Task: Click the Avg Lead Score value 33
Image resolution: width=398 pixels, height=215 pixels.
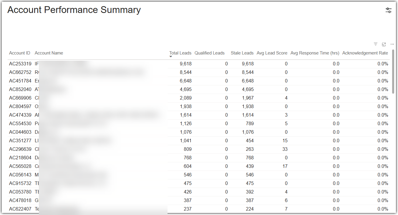Action: click(285, 149)
